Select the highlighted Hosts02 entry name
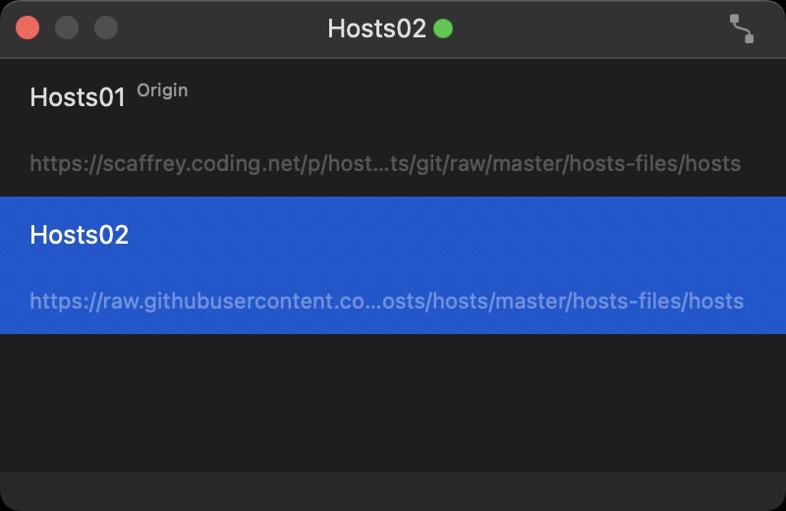This screenshot has height=511, width=786. tap(80, 235)
